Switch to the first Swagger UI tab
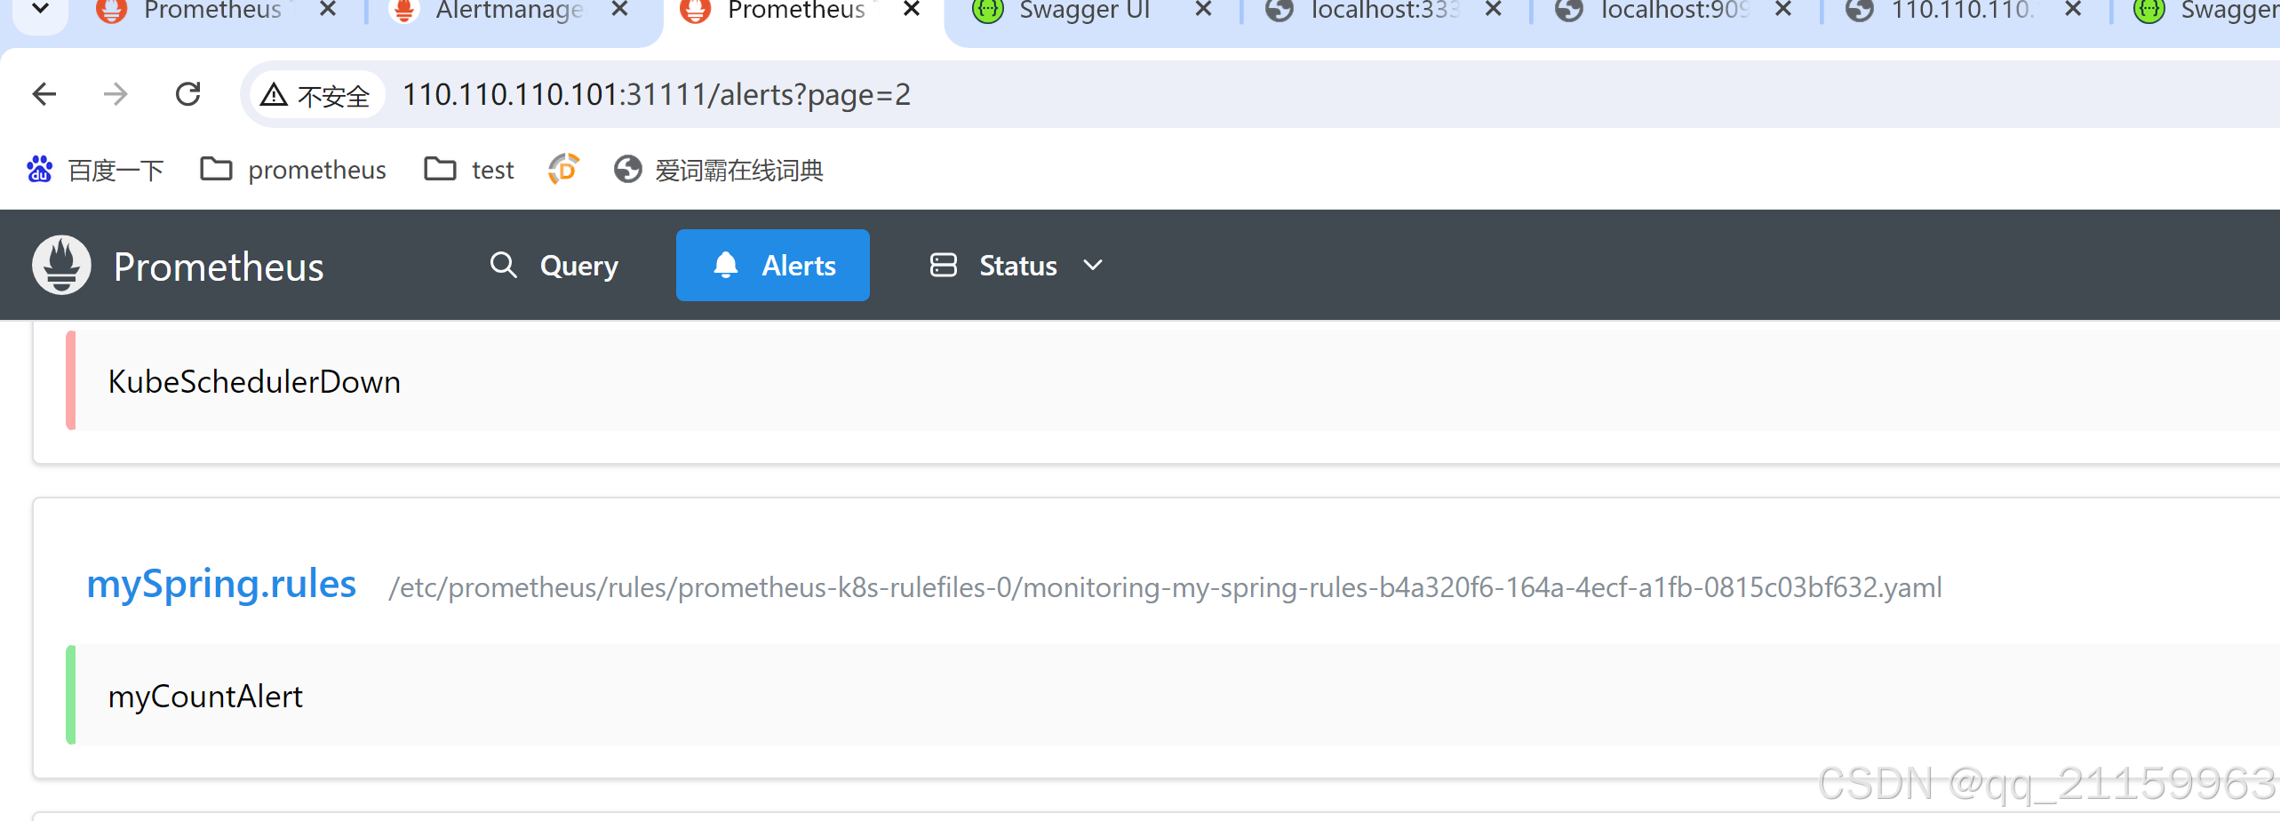Screen dimensions: 2280x821 click(1084, 11)
